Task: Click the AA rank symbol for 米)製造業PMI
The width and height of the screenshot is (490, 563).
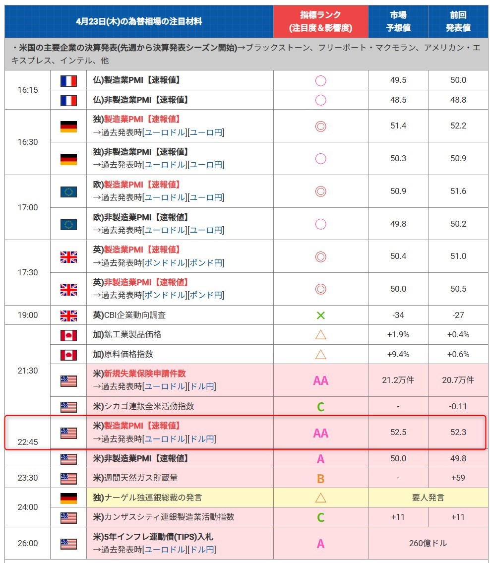Action: pyautogui.click(x=320, y=433)
